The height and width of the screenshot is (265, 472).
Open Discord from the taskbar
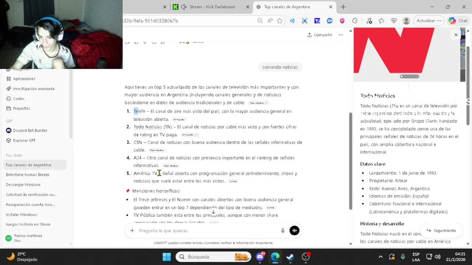click(x=260, y=257)
